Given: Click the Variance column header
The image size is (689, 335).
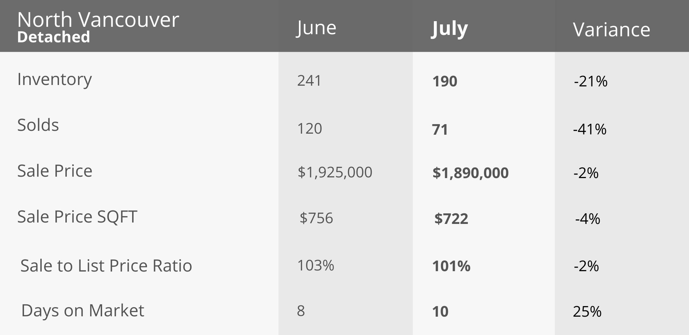Looking at the screenshot, I should pos(611,29).
